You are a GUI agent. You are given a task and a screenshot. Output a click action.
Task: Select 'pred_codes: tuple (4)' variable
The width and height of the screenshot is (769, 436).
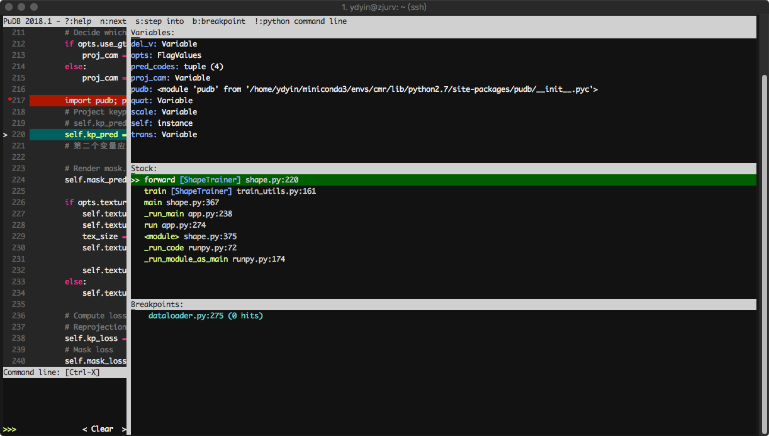177,67
